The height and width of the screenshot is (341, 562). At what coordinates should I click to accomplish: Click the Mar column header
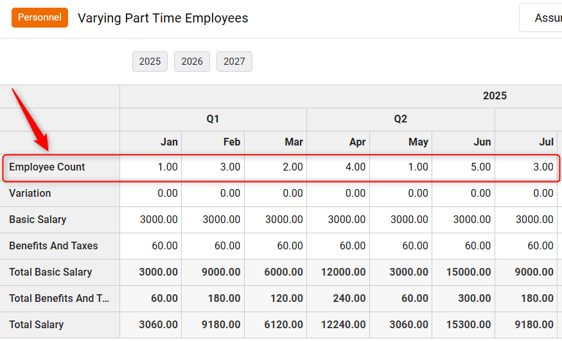pyautogui.click(x=276, y=142)
